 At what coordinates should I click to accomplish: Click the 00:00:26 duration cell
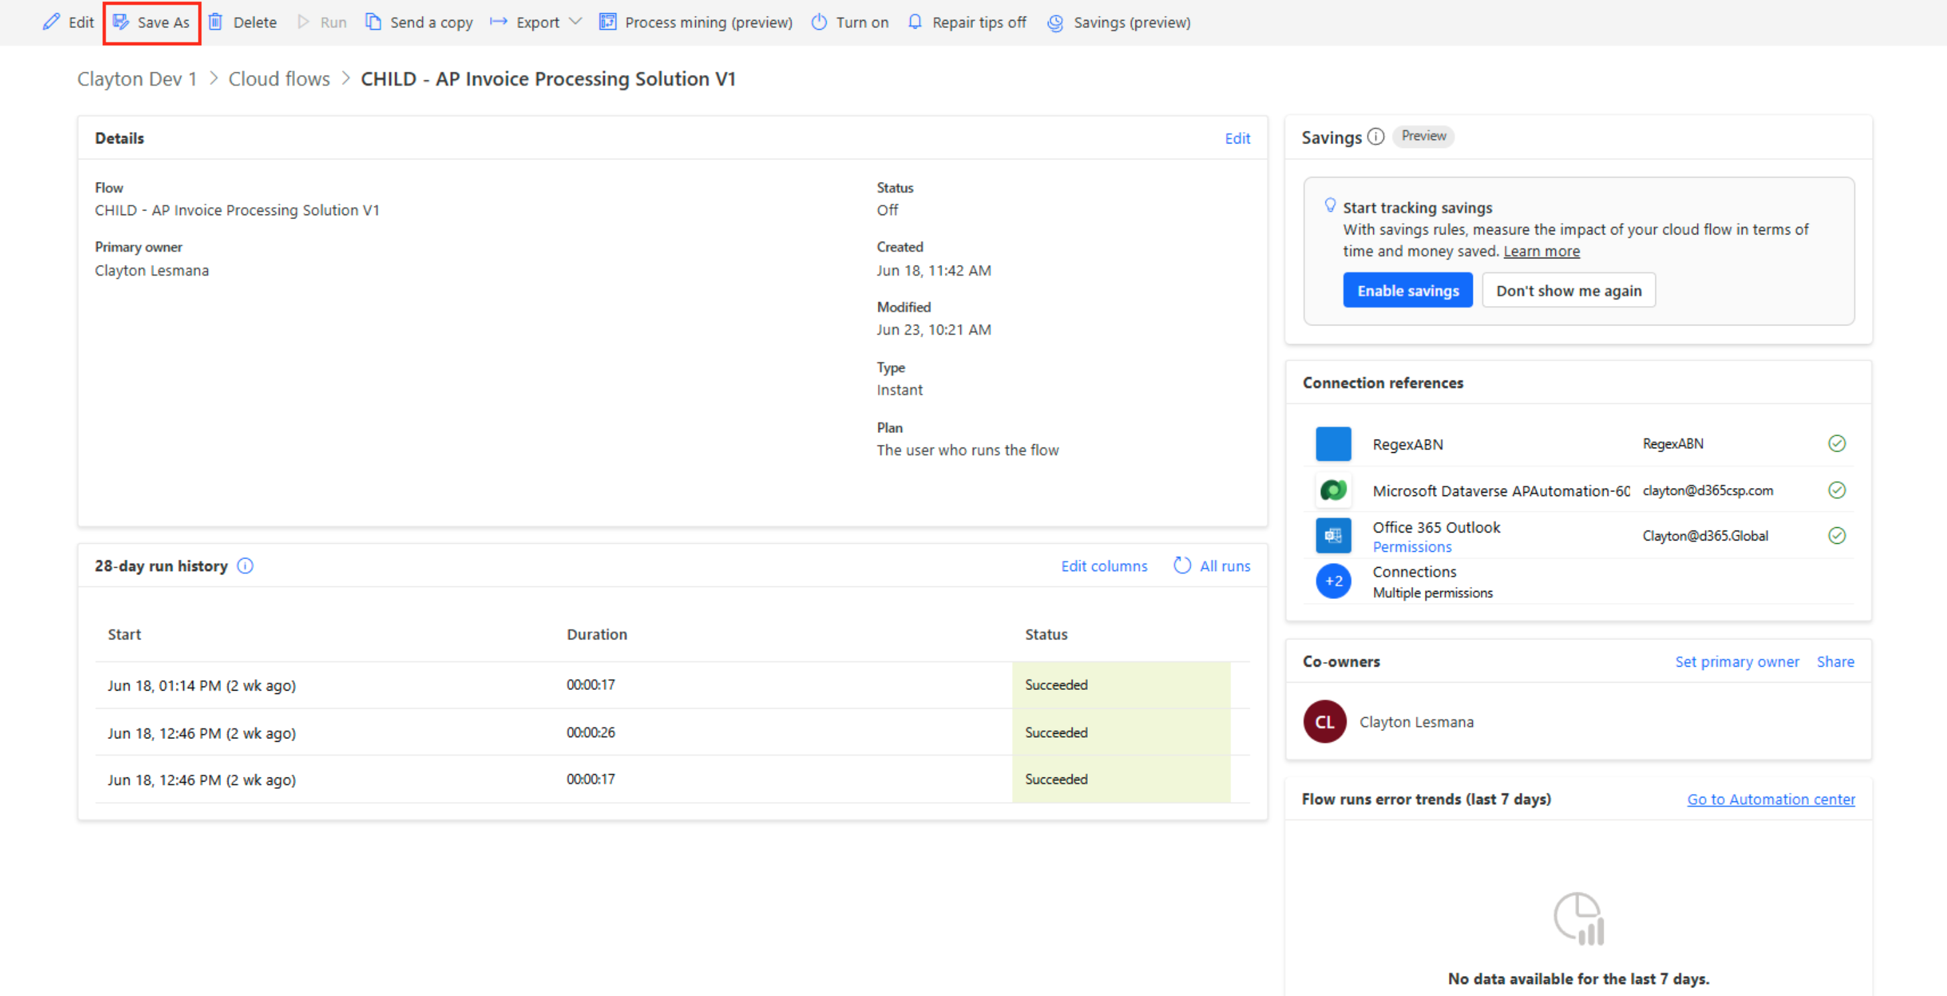590,732
